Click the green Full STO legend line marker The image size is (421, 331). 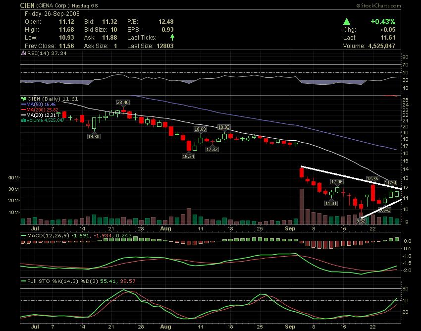coord(24,281)
